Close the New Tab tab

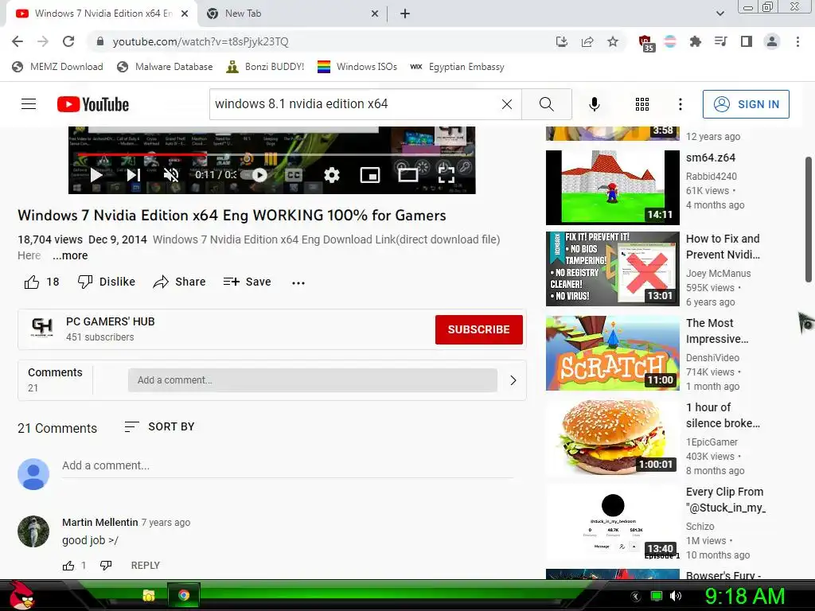(374, 14)
